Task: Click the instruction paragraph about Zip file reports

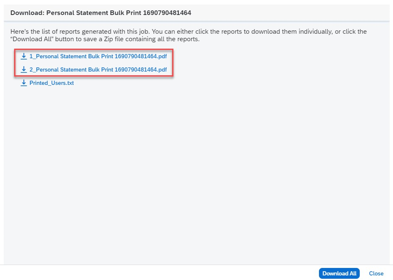Action: [x=188, y=35]
